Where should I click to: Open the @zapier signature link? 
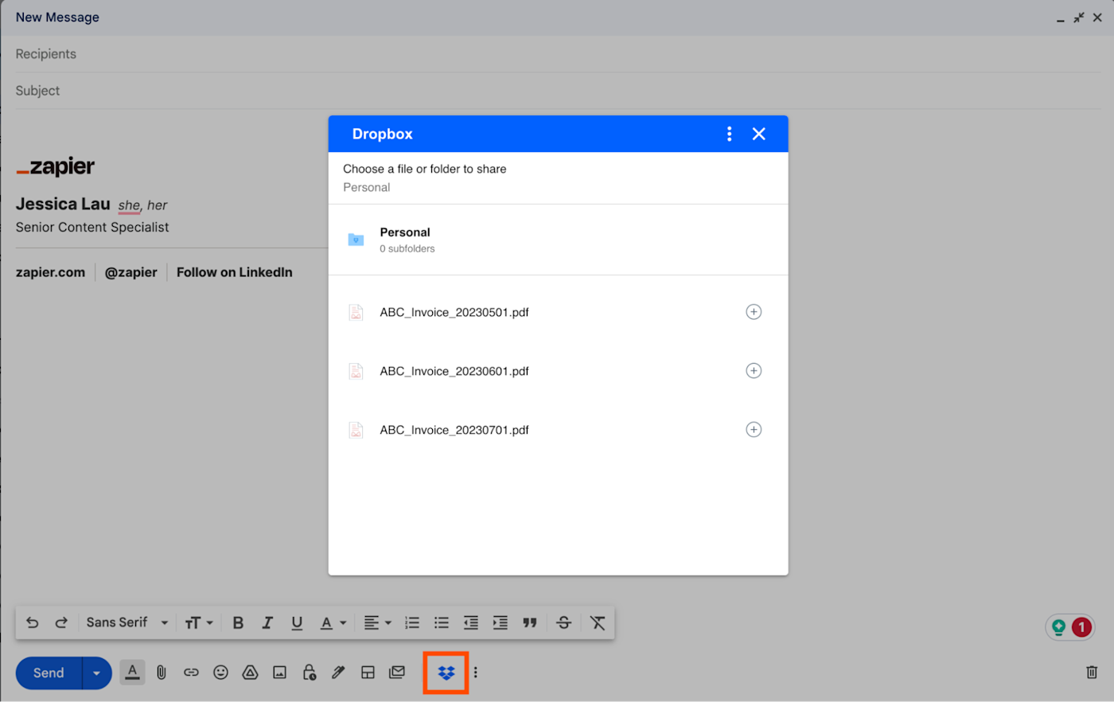[x=131, y=272]
